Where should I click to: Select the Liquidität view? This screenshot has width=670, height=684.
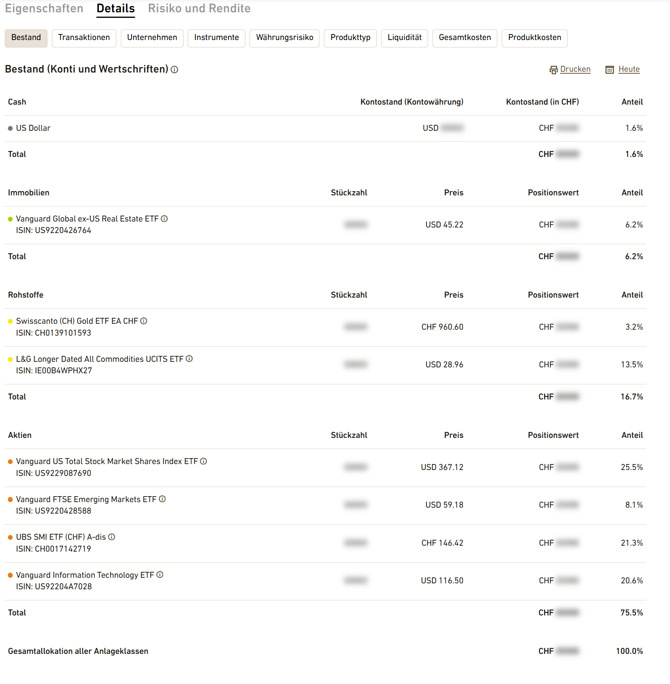(x=405, y=38)
